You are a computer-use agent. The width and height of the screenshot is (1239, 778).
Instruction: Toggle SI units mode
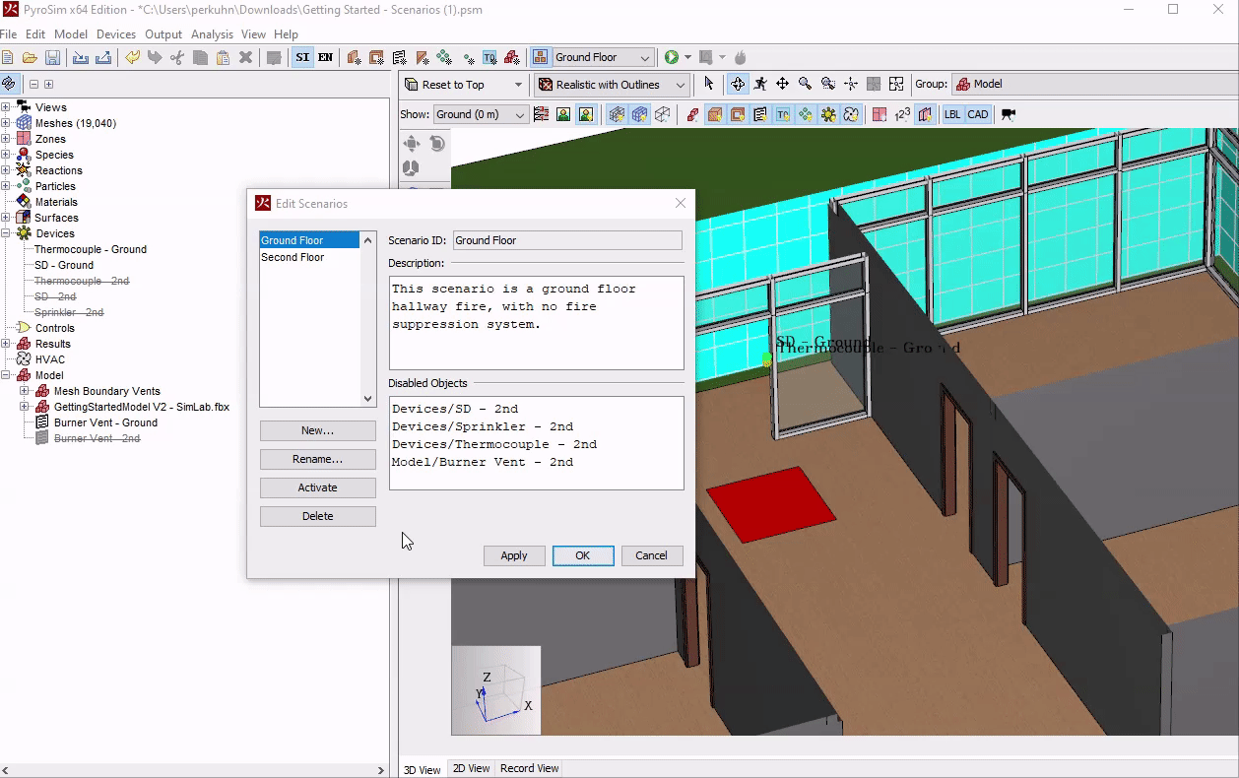[302, 58]
